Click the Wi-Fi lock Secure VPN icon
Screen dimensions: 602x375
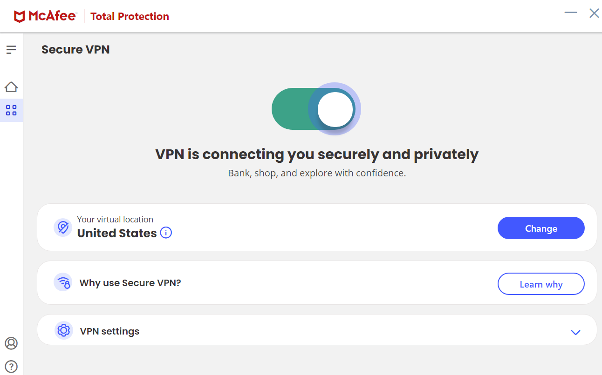tap(63, 282)
